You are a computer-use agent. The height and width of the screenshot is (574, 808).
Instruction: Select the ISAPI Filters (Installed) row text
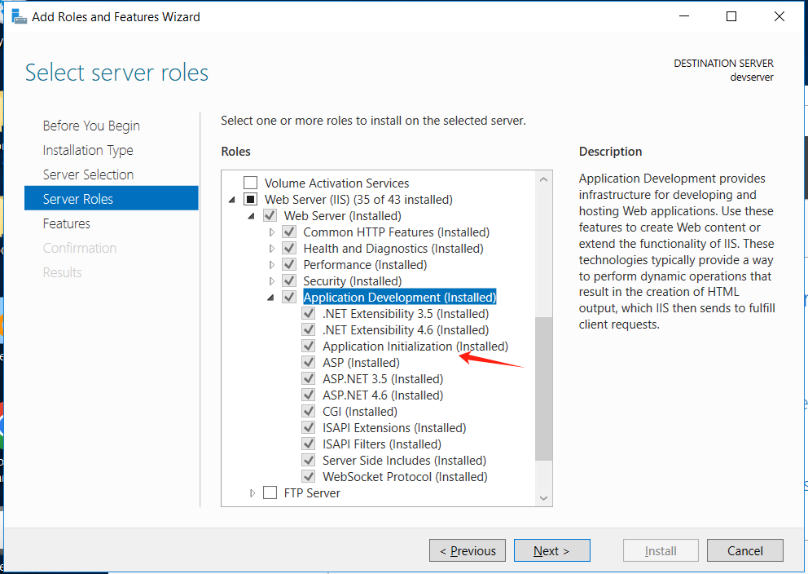[x=382, y=444]
